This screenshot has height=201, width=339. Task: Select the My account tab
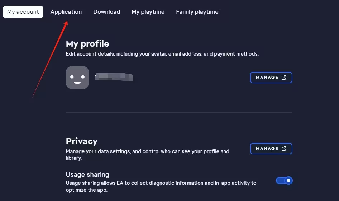[x=23, y=12]
